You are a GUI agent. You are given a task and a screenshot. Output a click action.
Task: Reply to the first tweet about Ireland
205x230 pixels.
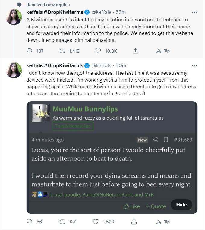[x=29, y=51]
